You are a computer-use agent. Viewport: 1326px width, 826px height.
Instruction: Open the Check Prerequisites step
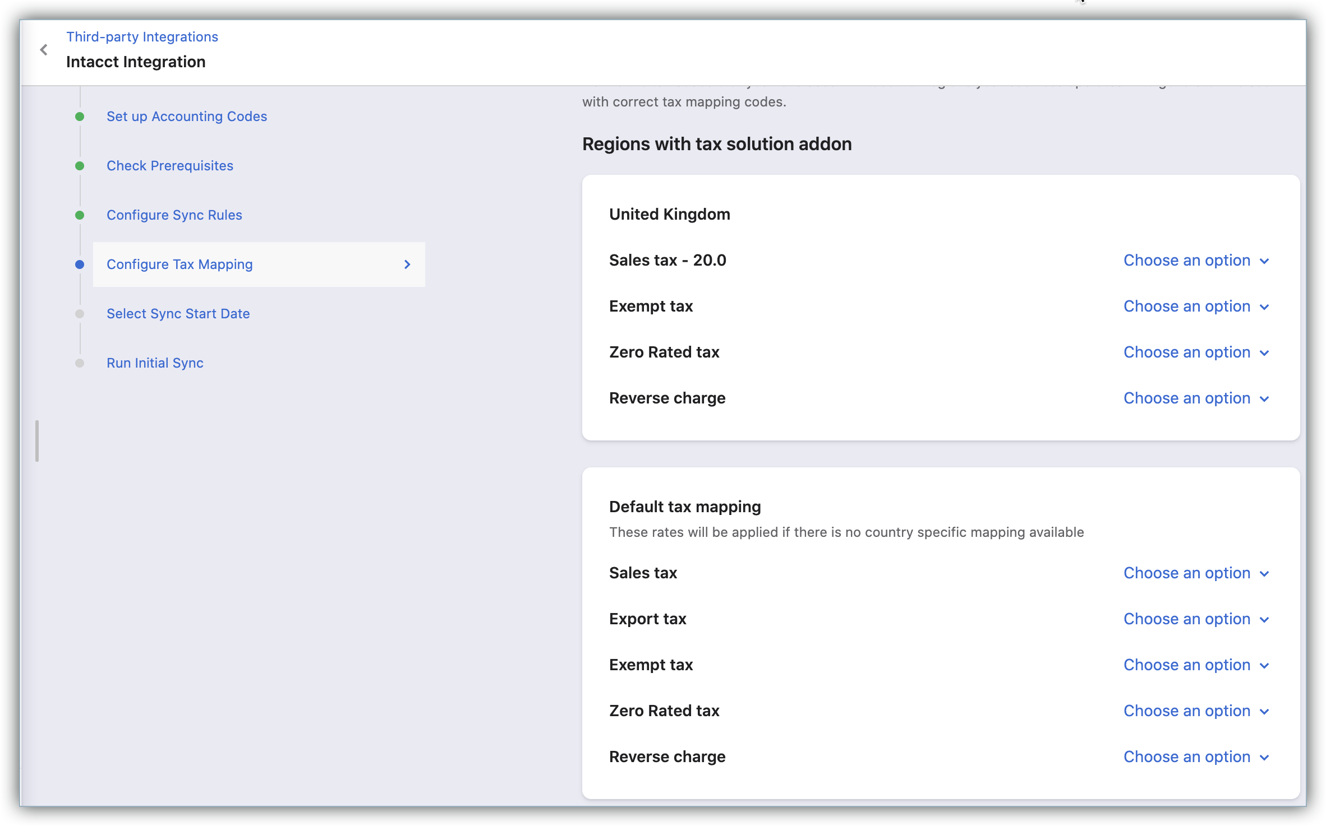pos(170,165)
